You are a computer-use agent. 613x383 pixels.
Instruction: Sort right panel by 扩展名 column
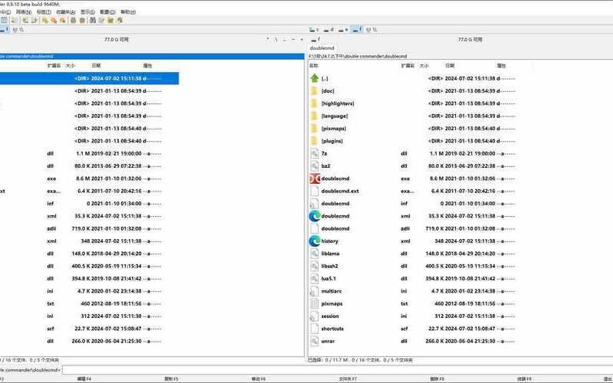pos(408,66)
